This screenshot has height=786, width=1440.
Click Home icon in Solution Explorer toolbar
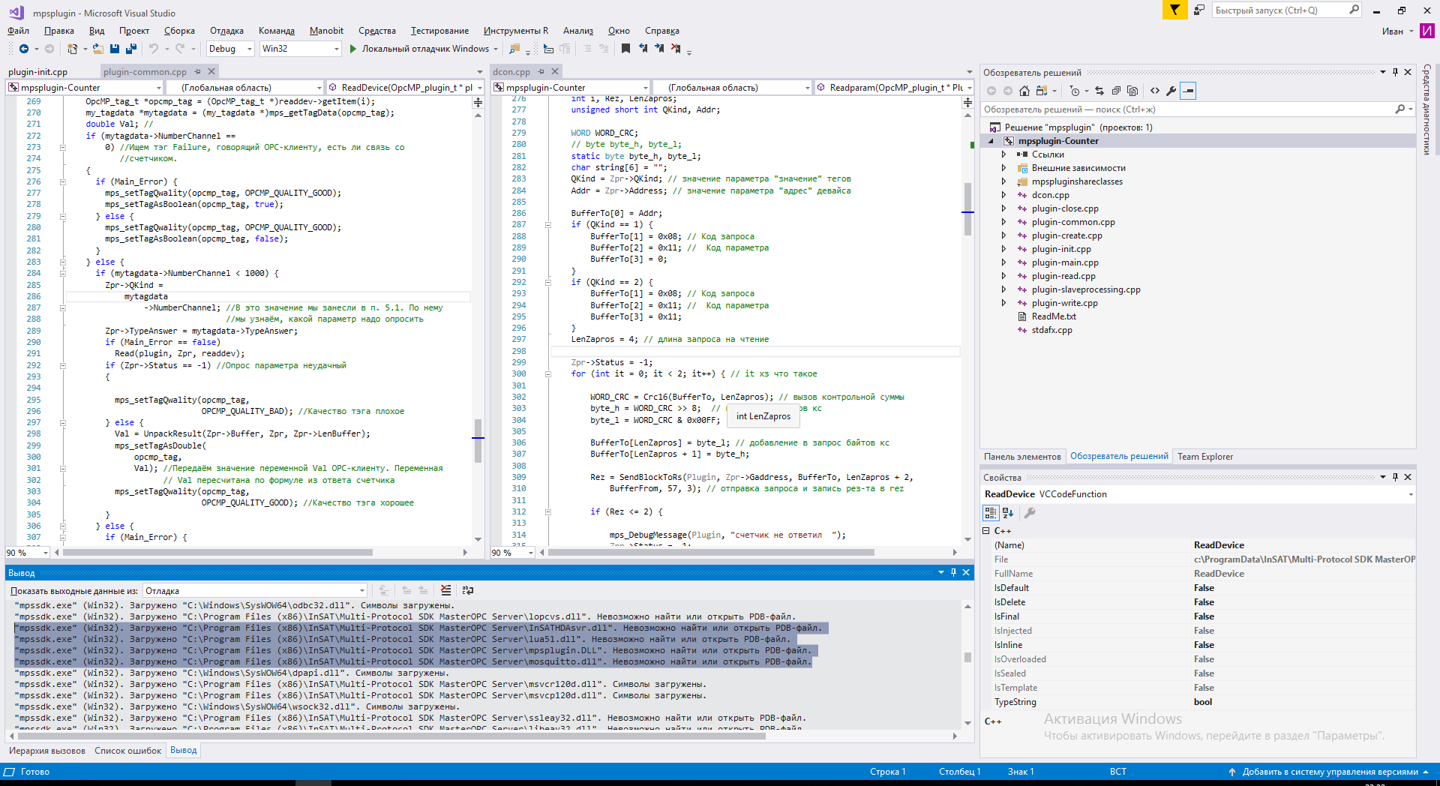[x=1024, y=91]
